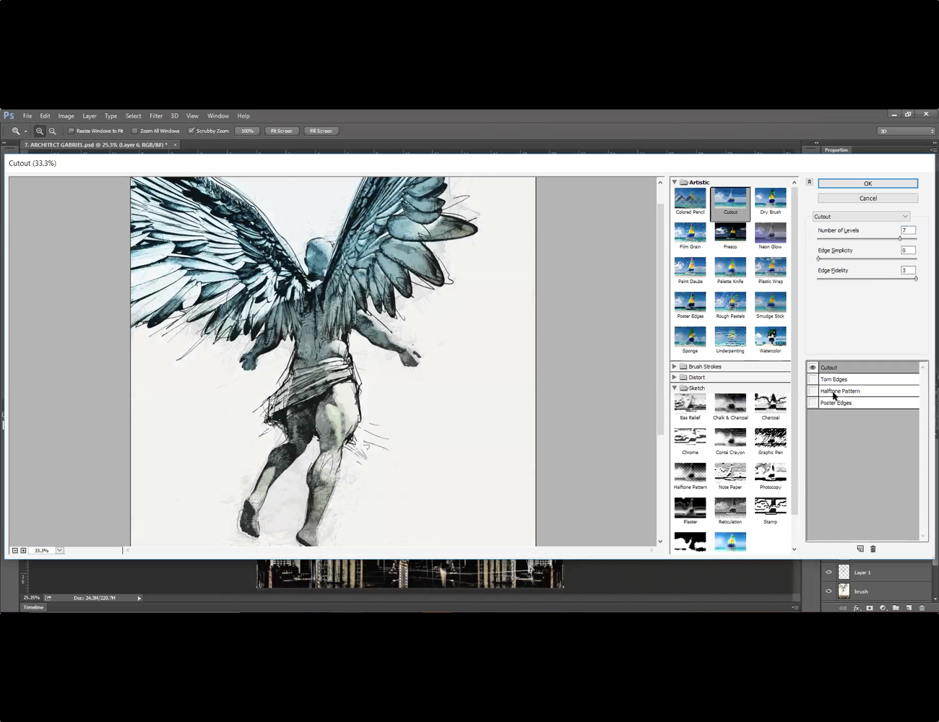Open the 3D workspace dropdown

coord(906,131)
